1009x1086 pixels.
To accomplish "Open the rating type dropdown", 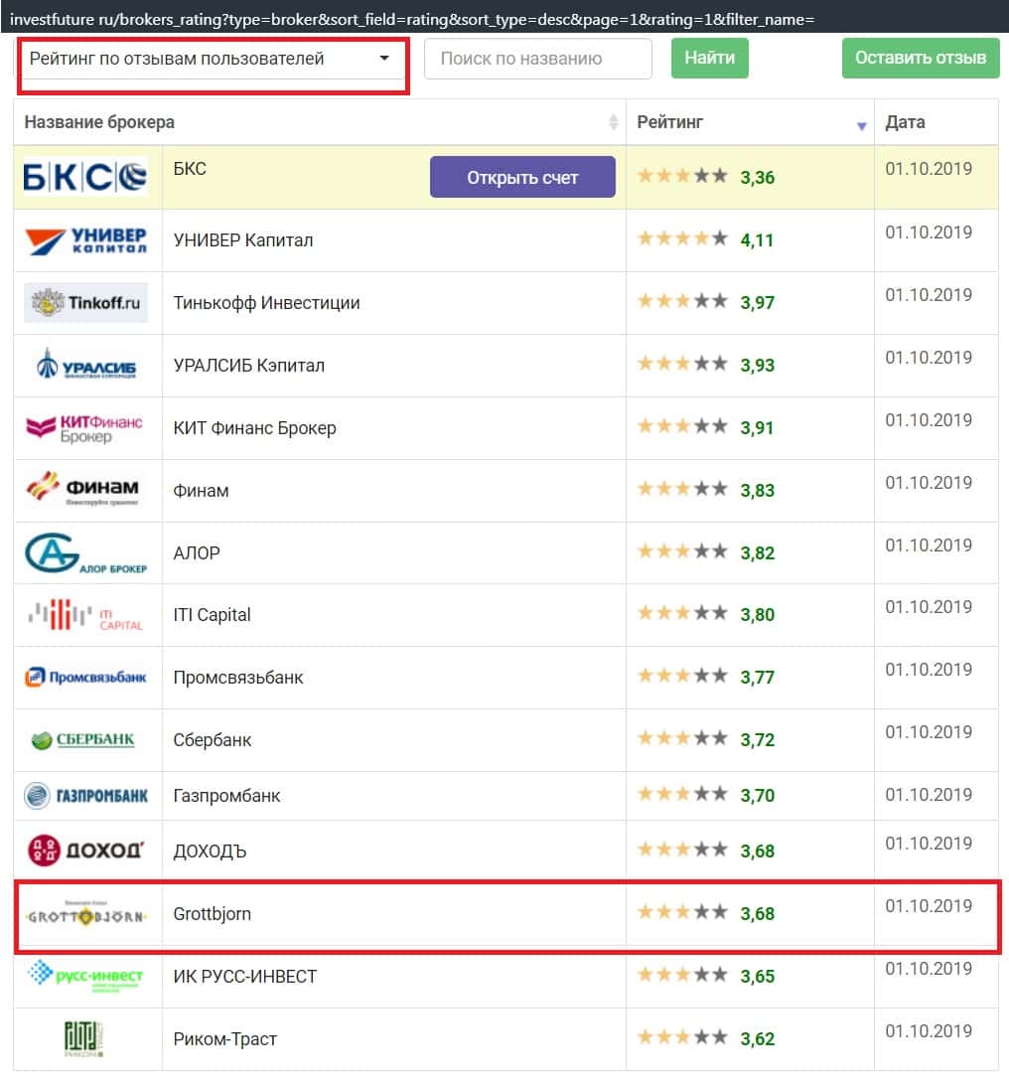I will point(212,59).
